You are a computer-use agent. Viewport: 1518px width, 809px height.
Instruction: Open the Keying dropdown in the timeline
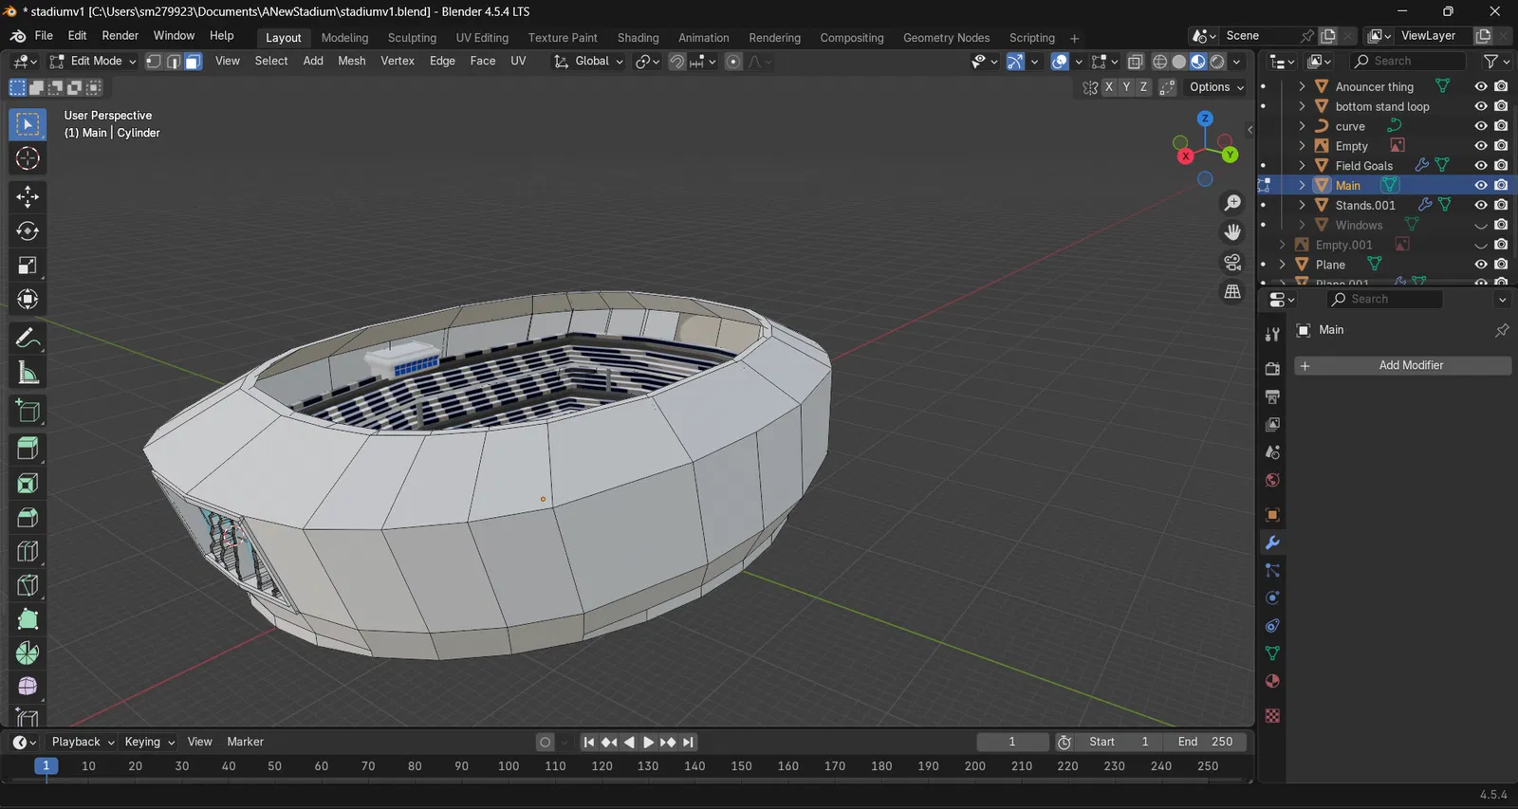point(149,743)
